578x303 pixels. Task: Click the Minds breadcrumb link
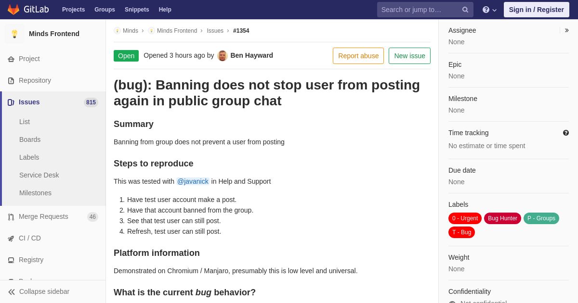point(131,31)
